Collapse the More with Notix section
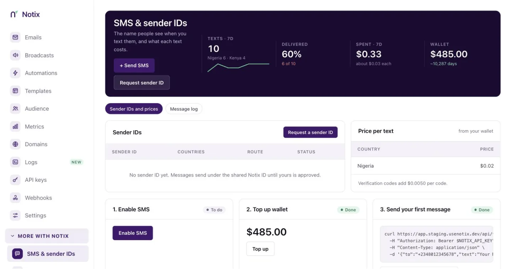This screenshot has width=512, height=269. [x=47, y=236]
